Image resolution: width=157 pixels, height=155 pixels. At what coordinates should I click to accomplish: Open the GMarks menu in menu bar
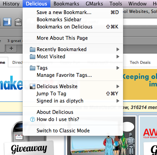pos(94,4)
